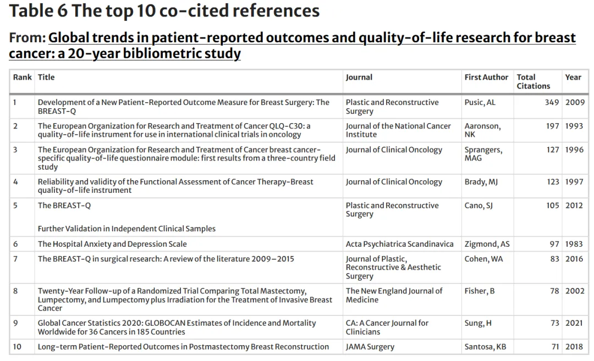Click the citation count '105'

point(553,206)
